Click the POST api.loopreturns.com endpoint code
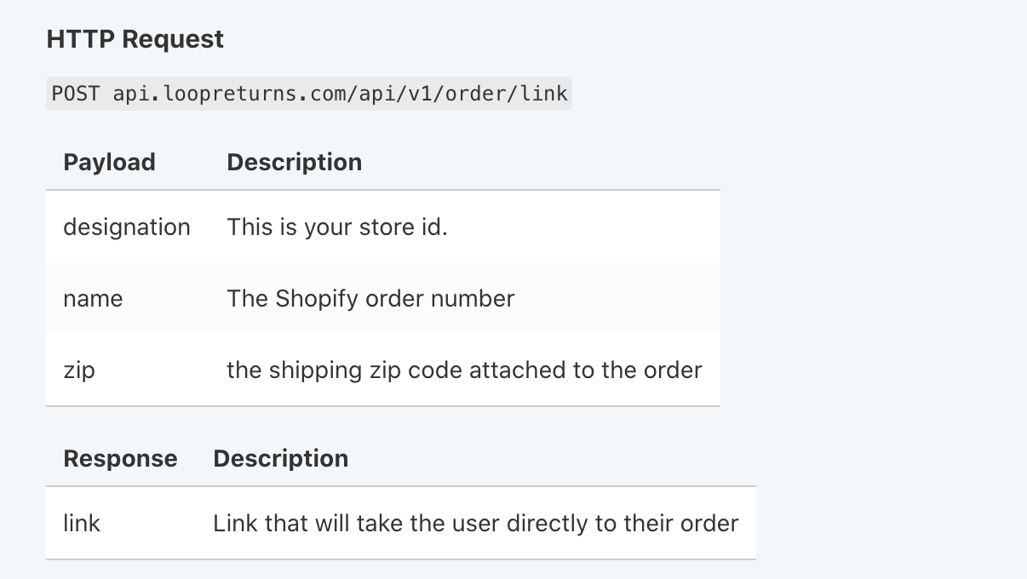This screenshot has width=1027, height=579. click(x=309, y=93)
